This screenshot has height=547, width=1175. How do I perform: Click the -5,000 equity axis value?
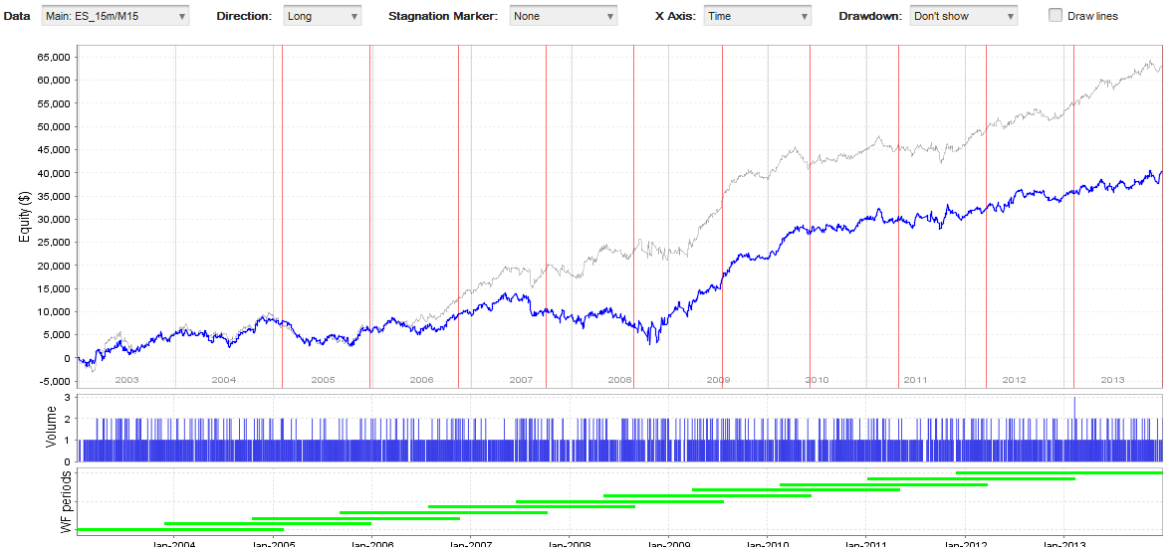click(x=54, y=382)
